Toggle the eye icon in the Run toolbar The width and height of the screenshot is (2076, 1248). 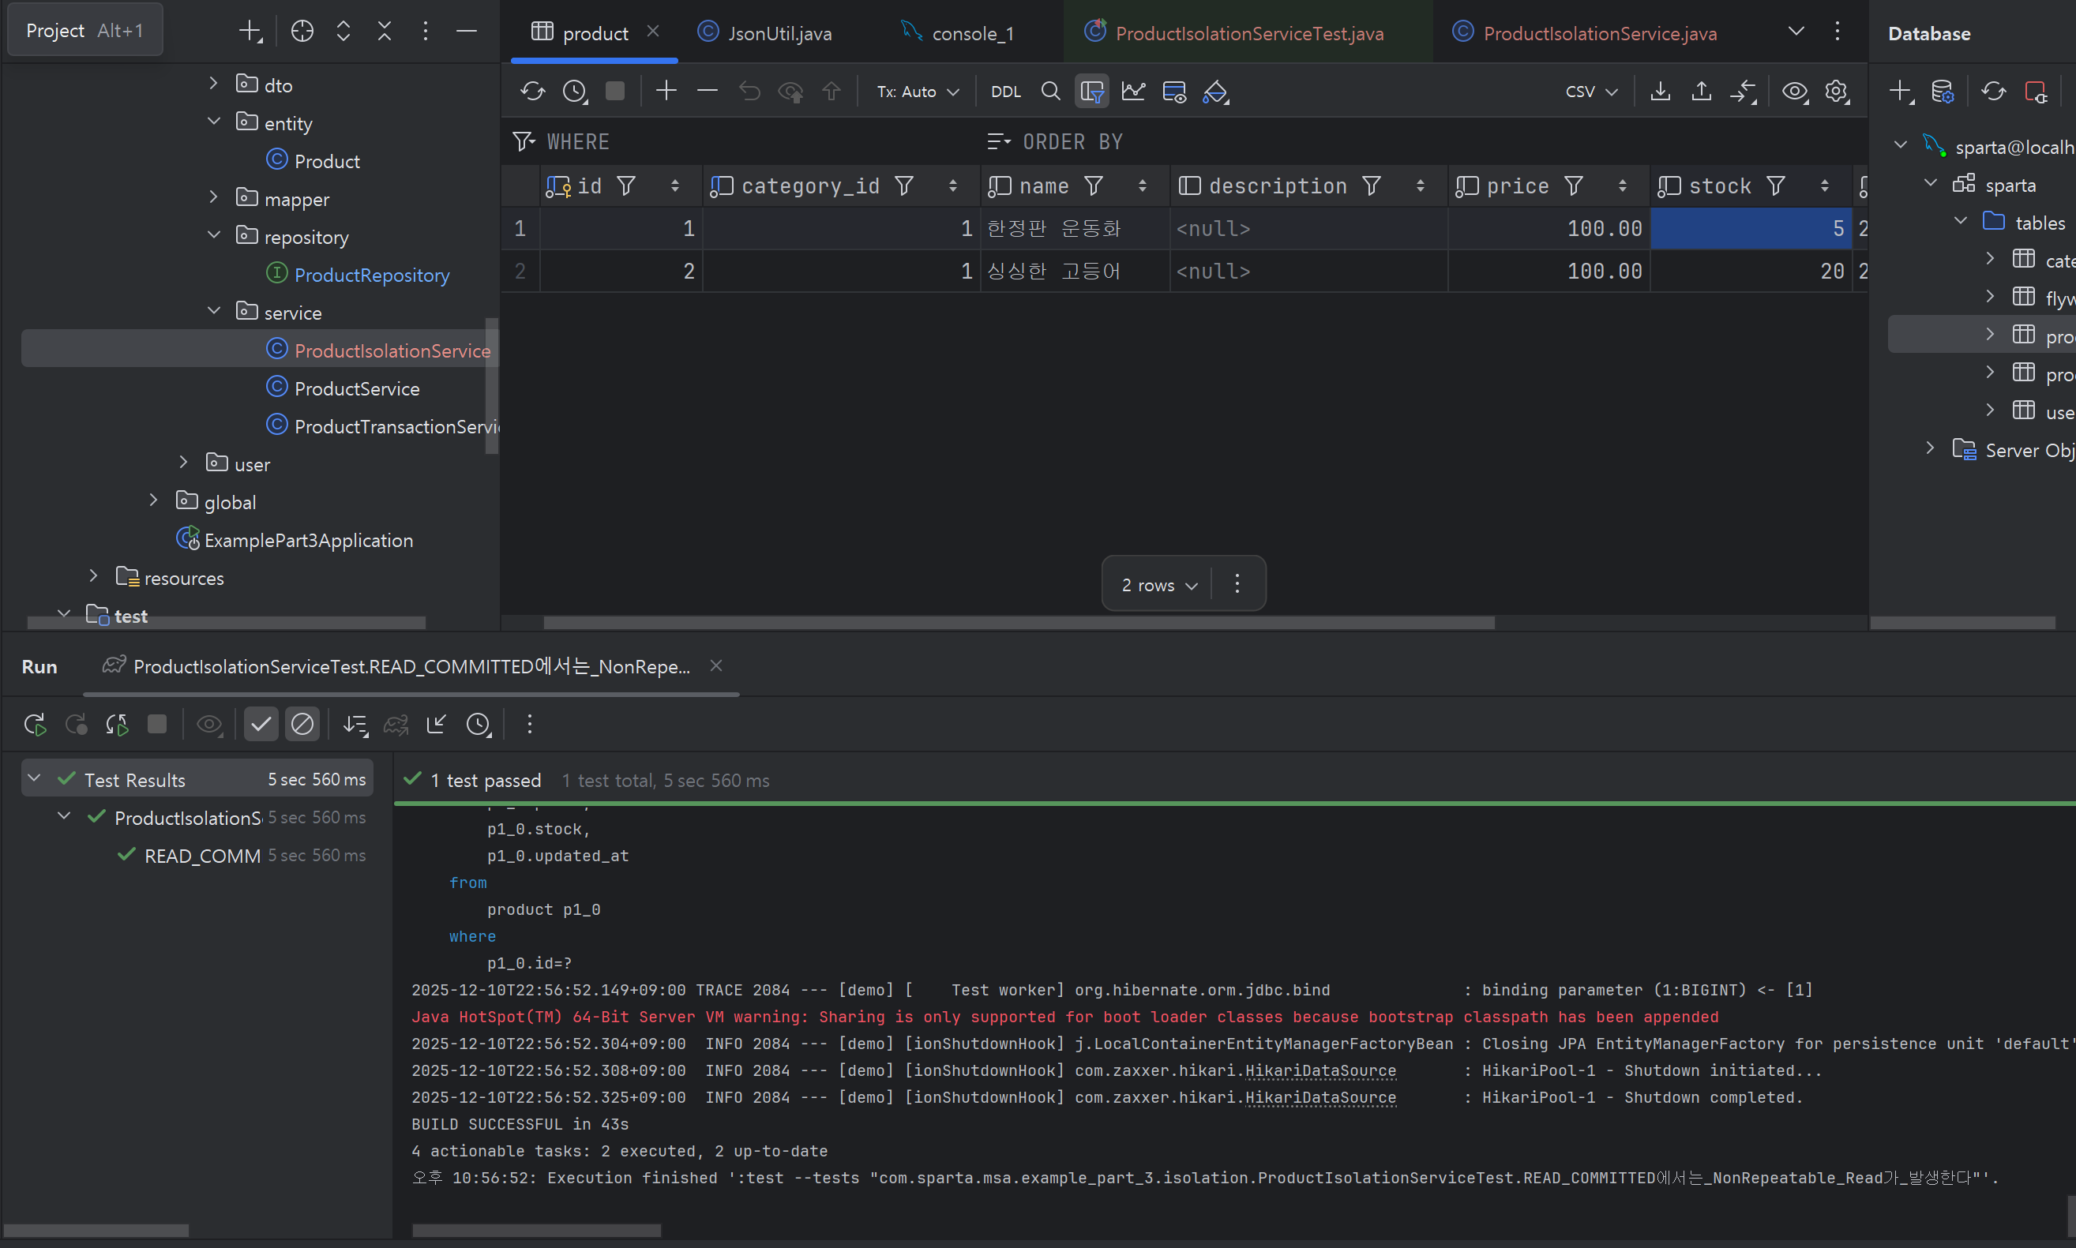pyautogui.click(x=208, y=724)
